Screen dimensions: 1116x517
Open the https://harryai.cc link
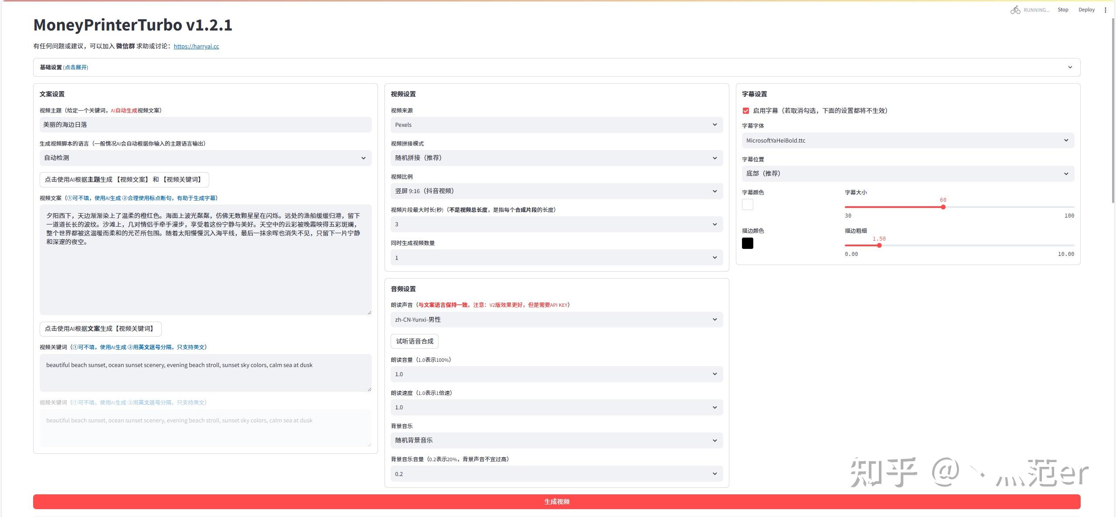click(x=196, y=46)
